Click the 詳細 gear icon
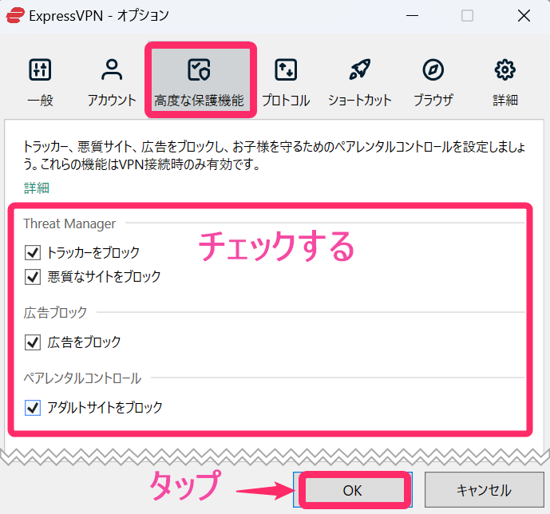Image resolution: width=550 pixels, height=514 pixels. [x=505, y=69]
